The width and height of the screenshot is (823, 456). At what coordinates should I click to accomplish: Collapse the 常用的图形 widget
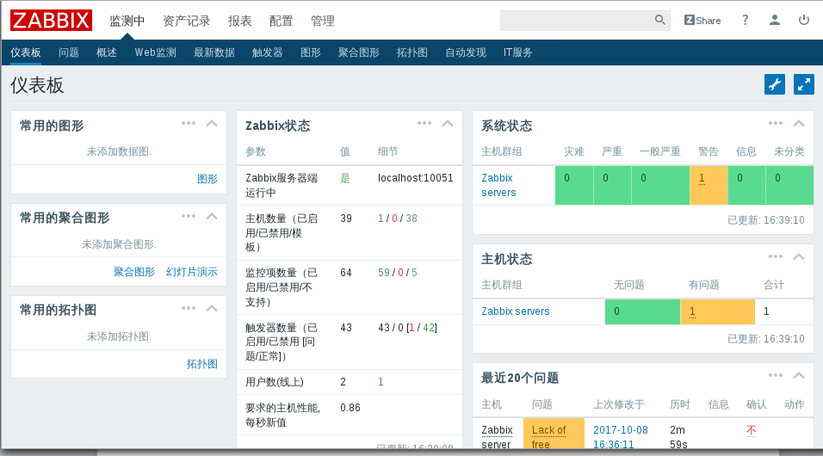point(212,123)
